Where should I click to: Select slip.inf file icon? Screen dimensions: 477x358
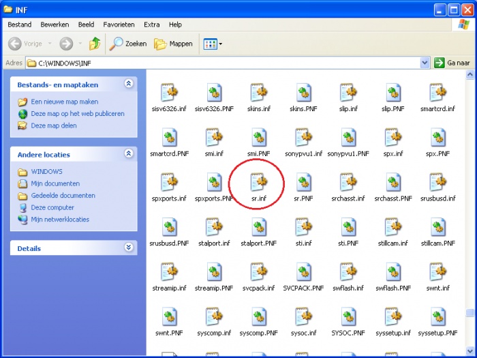click(x=348, y=93)
